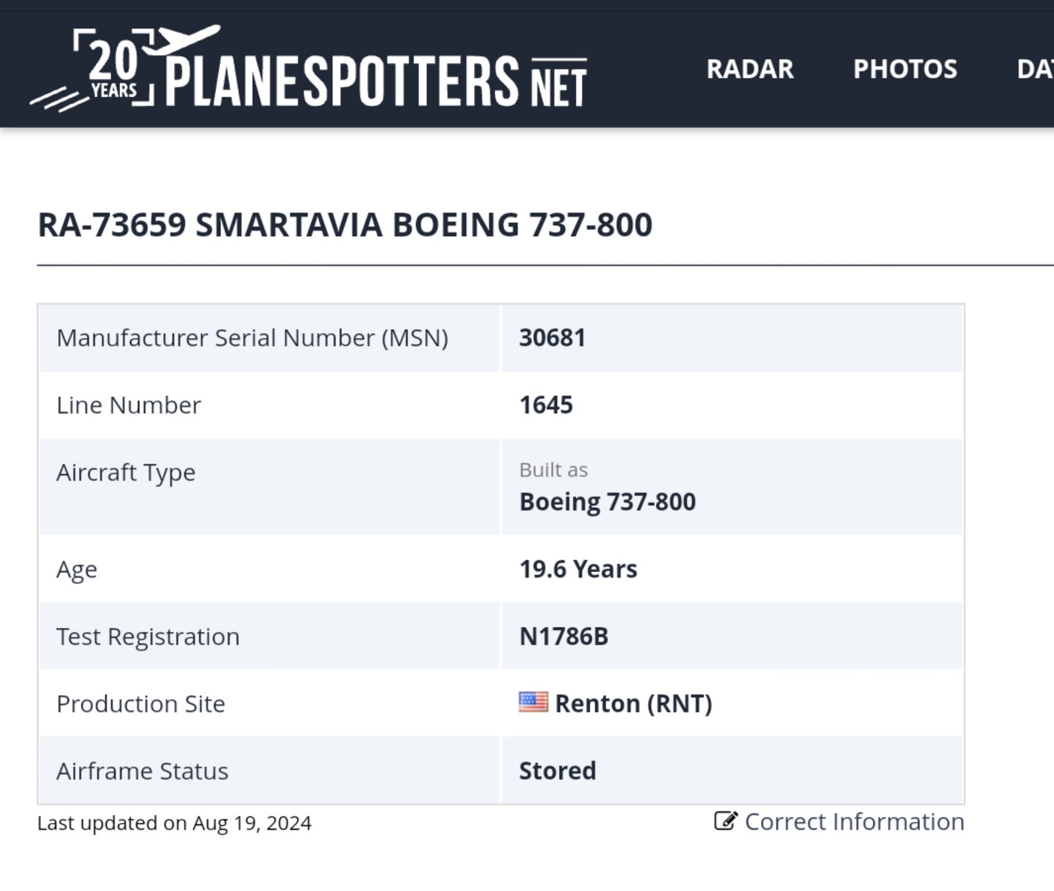Click the line number 1645
Image resolution: width=1054 pixels, height=891 pixels.
coord(546,405)
